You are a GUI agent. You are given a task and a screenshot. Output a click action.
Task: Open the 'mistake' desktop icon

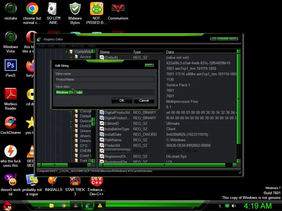[x=11, y=11]
